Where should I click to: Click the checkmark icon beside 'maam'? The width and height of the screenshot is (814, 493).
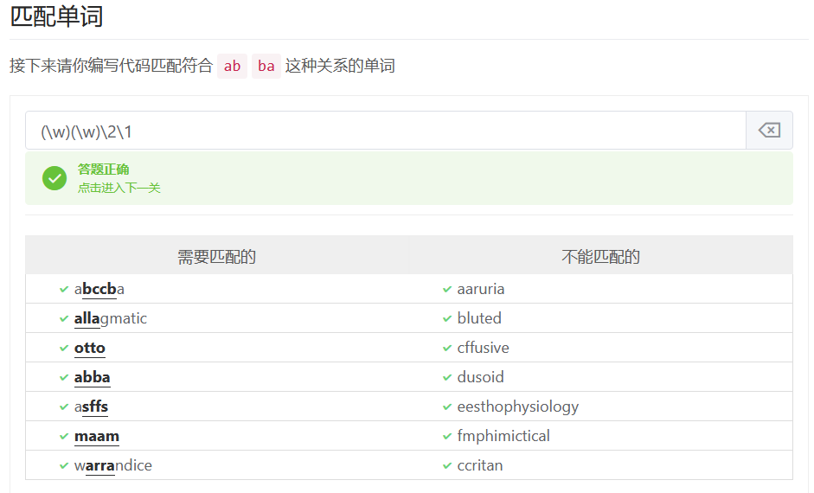[64, 436]
